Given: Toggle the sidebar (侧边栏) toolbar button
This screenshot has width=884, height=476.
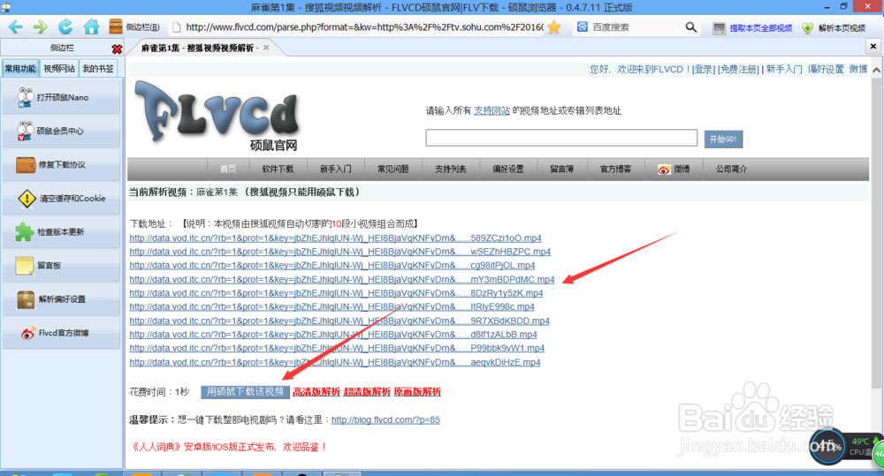Looking at the screenshot, I should click(x=134, y=27).
